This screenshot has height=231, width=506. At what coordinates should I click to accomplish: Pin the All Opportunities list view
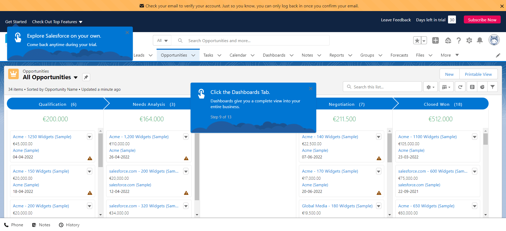point(86,77)
